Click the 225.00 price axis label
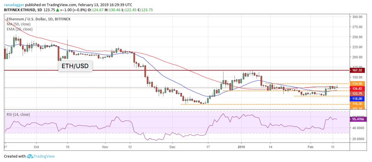 pos(357,47)
